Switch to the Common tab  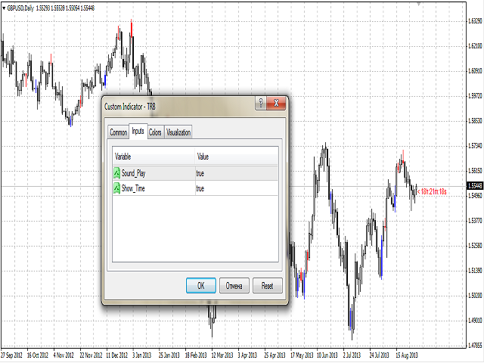(x=119, y=132)
